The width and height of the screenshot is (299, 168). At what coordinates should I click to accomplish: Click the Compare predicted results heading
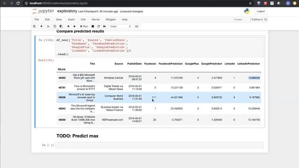(80, 31)
